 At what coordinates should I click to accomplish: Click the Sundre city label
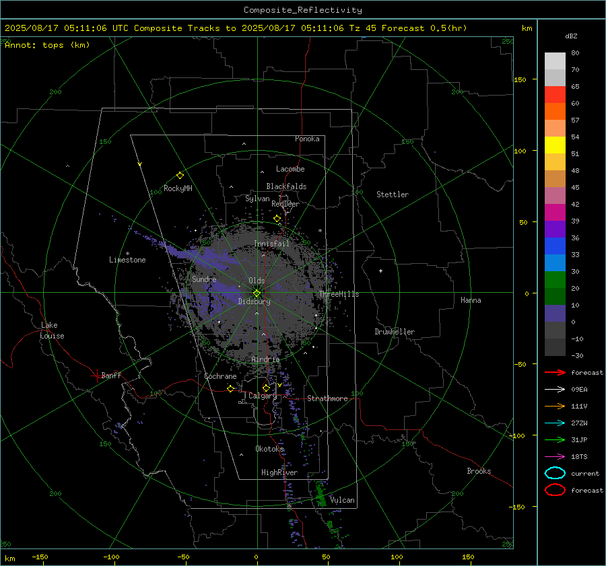[x=204, y=279]
